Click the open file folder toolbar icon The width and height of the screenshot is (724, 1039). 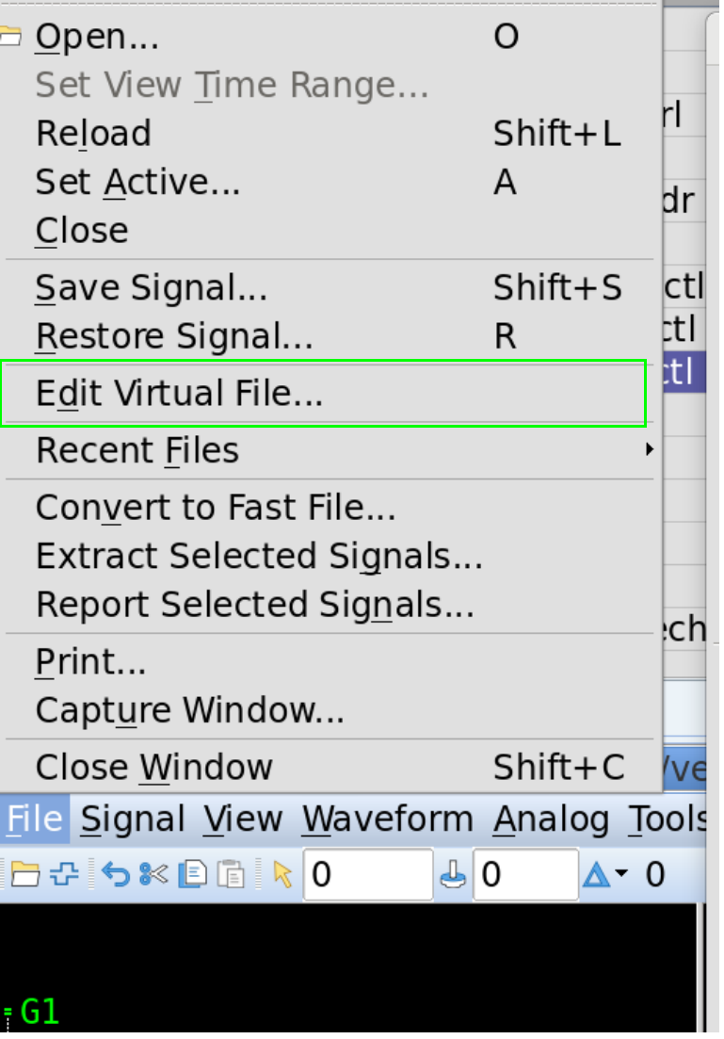click(x=24, y=875)
